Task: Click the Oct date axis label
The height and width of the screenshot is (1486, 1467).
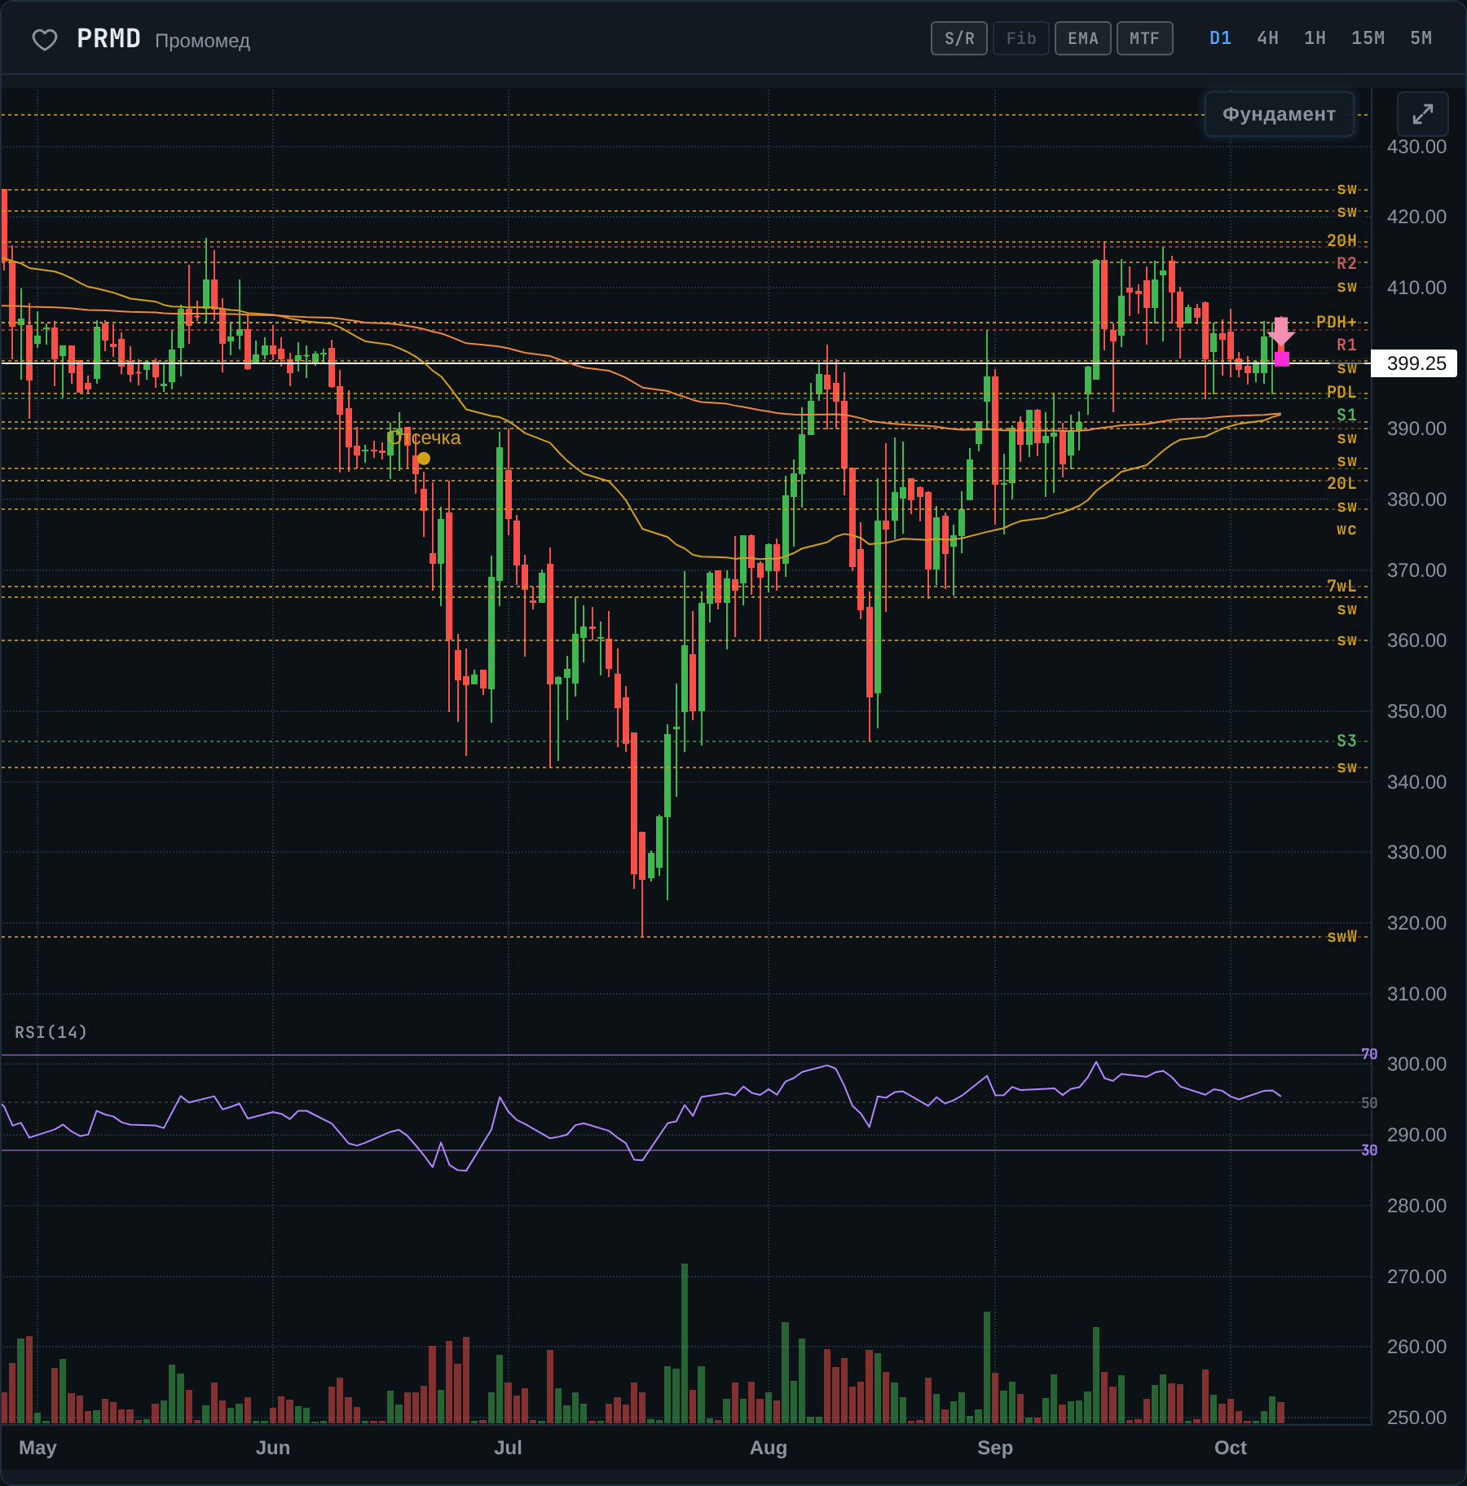Action: (1230, 1448)
